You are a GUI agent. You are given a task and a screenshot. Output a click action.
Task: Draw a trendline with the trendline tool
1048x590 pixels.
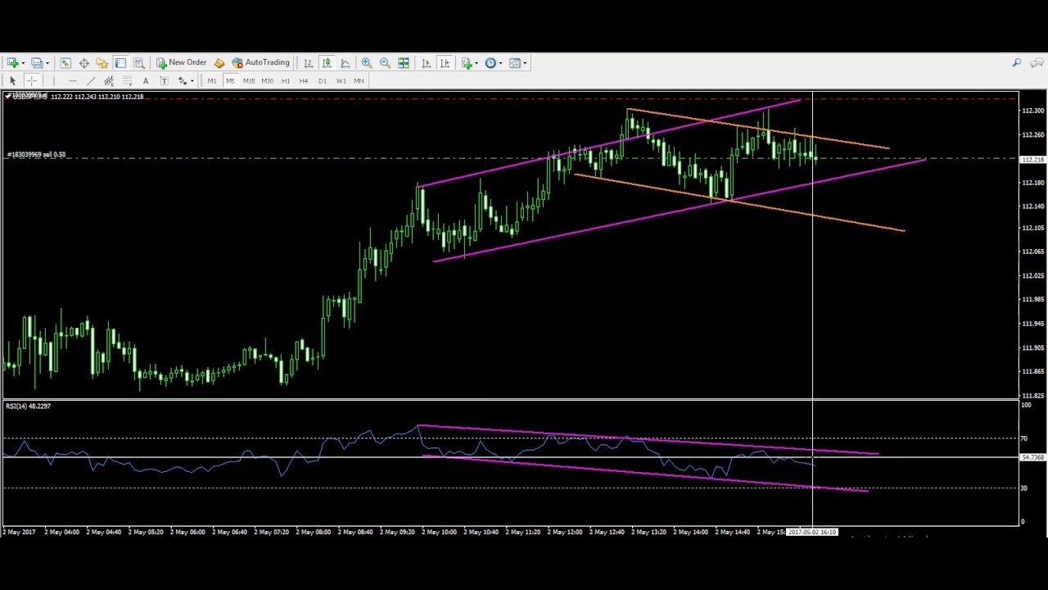(x=90, y=80)
